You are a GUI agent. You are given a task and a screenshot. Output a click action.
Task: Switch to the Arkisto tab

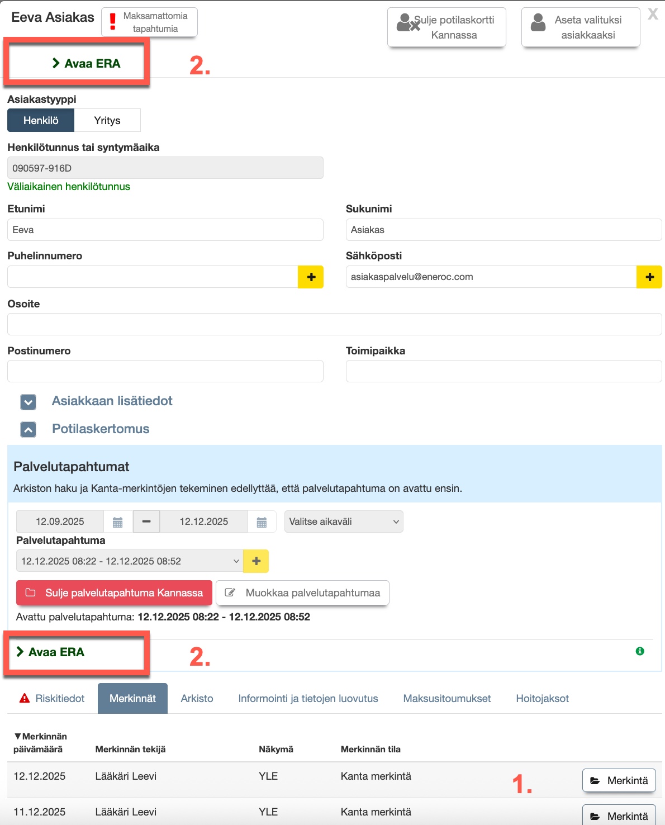197,699
